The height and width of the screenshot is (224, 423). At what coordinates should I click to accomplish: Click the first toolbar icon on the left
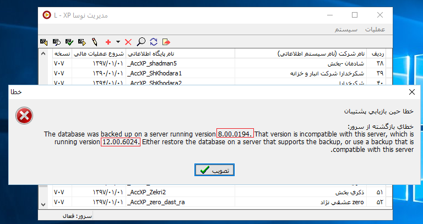pyautogui.click(x=44, y=42)
